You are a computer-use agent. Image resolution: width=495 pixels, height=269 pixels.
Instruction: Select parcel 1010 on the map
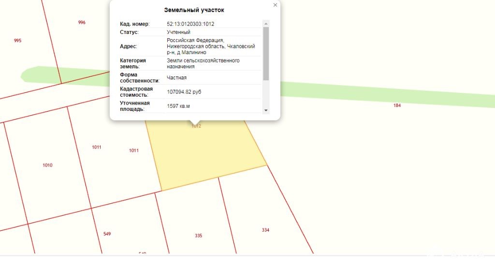47,165
